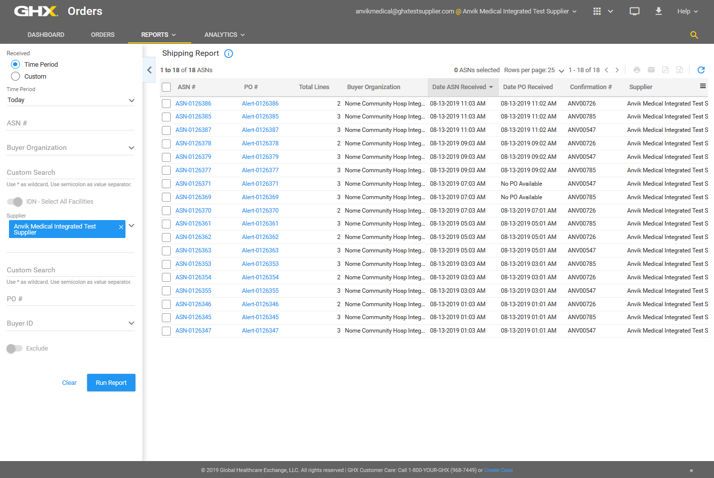Viewport: 714px width, 478px height.
Task: Toggle the Exclude switch
Action: (14, 349)
